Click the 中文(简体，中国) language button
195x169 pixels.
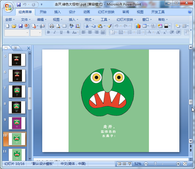coord(73,164)
